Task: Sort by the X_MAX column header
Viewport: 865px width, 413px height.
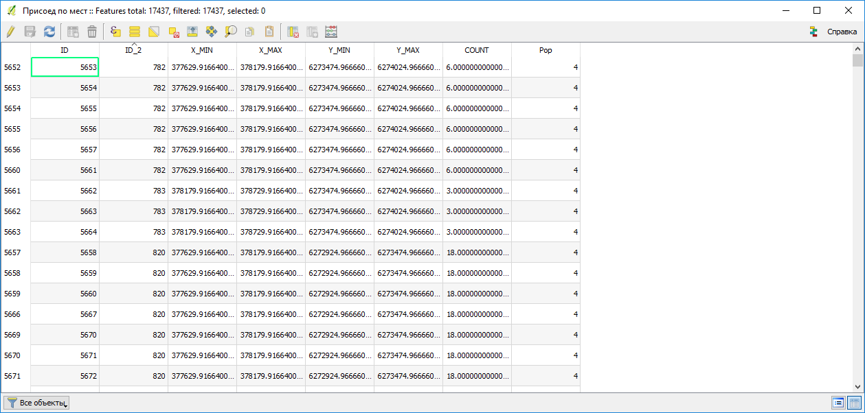Action: coord(271,50)
